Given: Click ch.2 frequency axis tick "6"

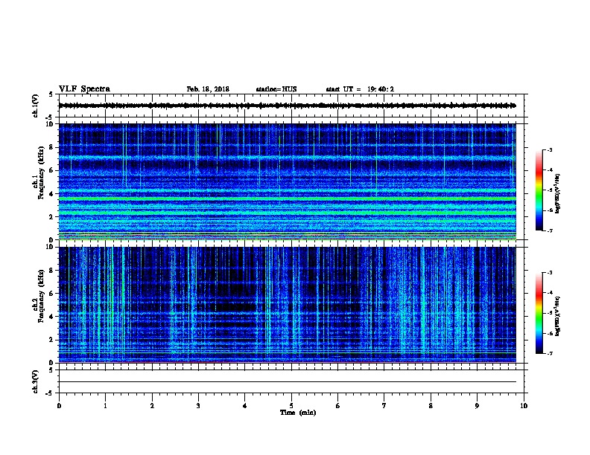Looking at the screenshot, I should 51,294.
